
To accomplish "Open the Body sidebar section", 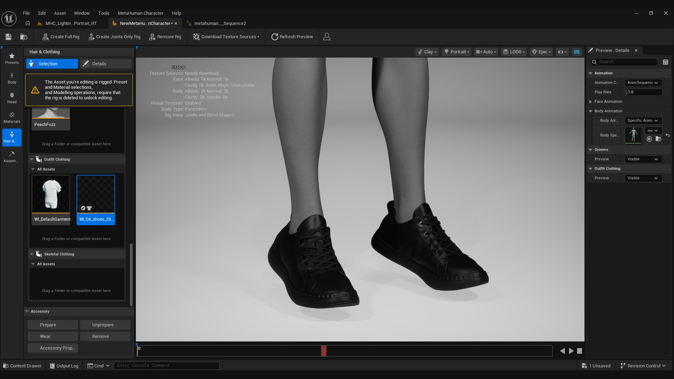I will point(12,78).
